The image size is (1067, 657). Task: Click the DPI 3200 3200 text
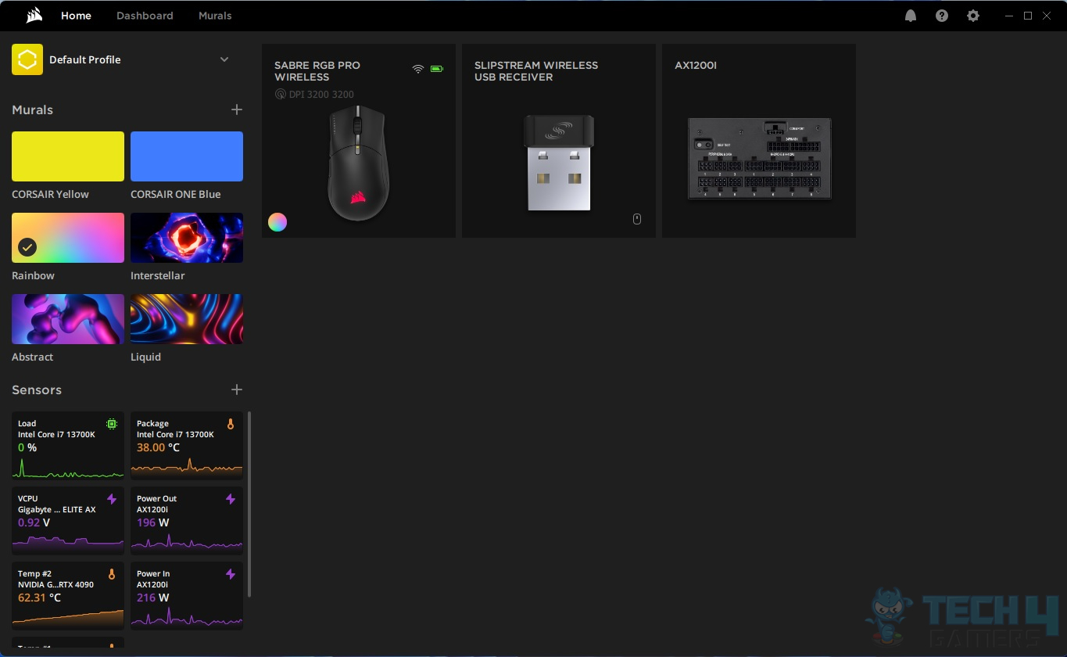[321, 95]
